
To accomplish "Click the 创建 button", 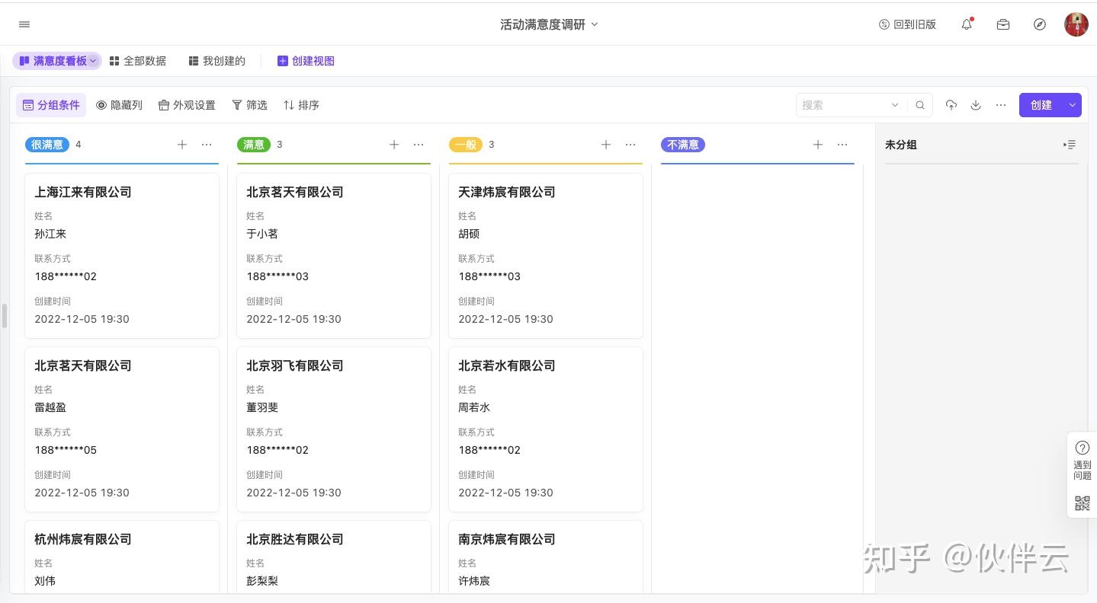I will coord(1041,105).
